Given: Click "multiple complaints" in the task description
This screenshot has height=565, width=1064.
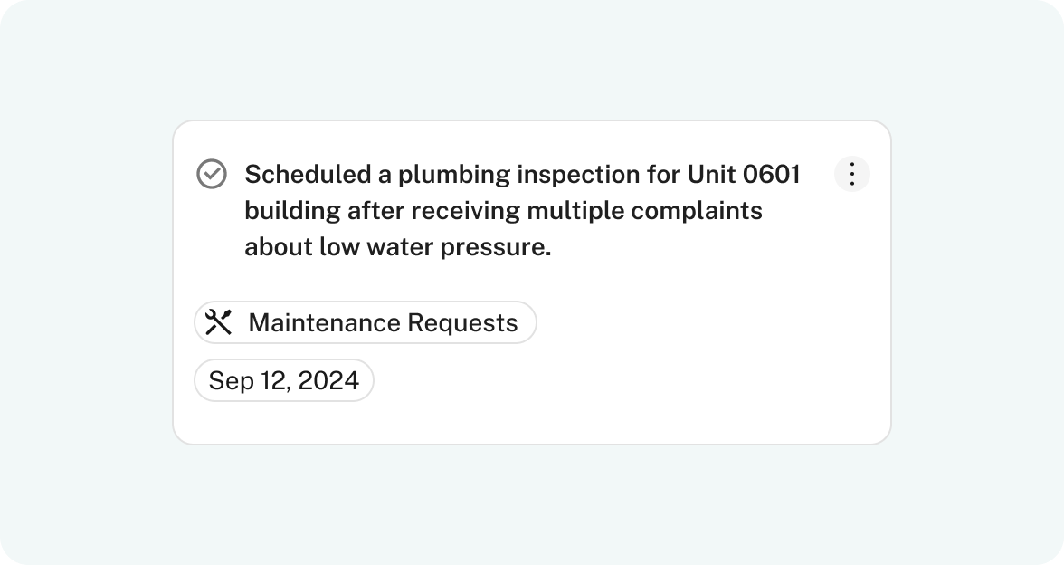Looking at the screenshot, I should 644,211.
